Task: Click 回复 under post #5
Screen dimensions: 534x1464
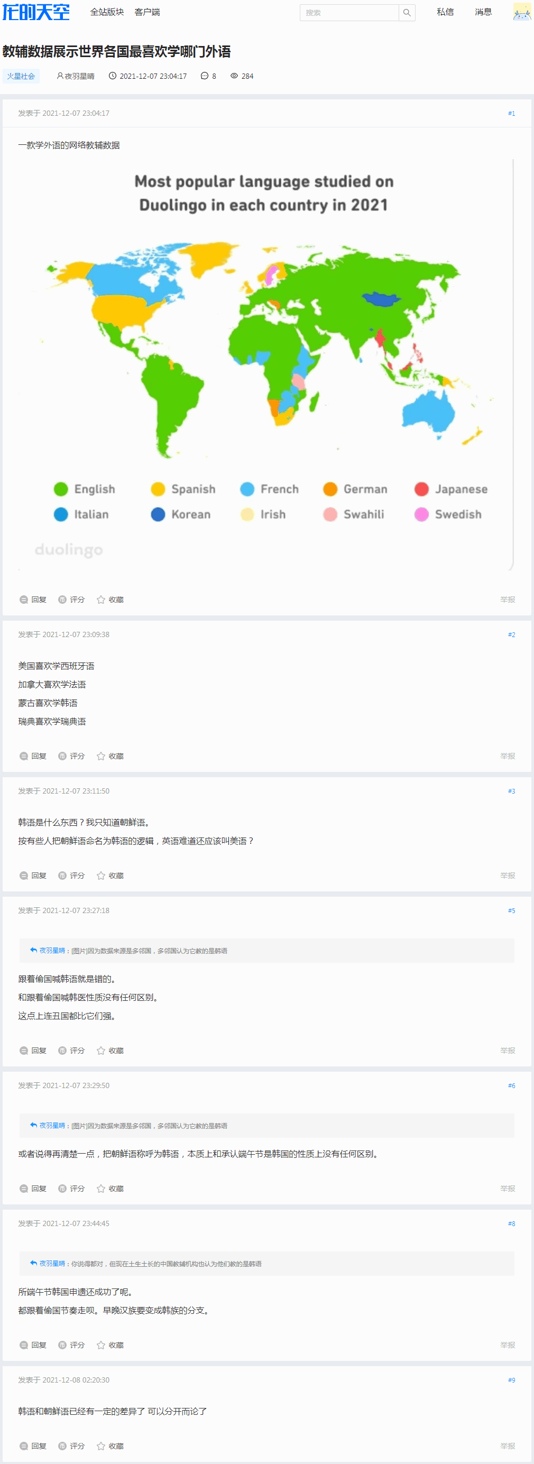Action: 33,1050
